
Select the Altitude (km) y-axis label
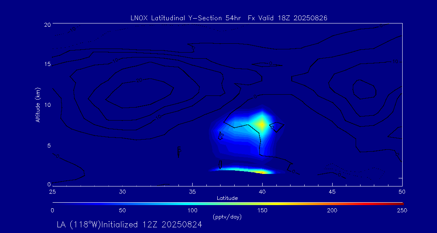pos(38,105)
